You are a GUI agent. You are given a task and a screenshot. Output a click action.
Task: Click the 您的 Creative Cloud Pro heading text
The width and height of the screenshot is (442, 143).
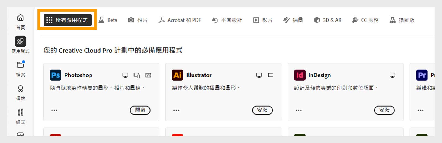click(113, 50)
